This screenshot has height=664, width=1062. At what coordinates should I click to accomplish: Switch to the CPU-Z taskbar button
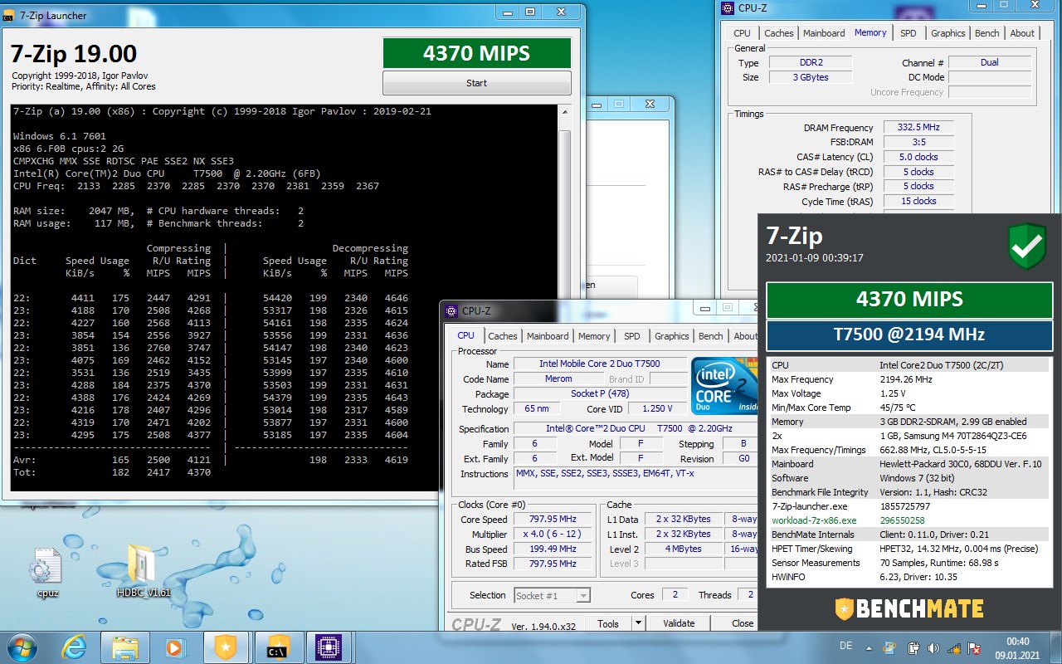click(329, 647)
